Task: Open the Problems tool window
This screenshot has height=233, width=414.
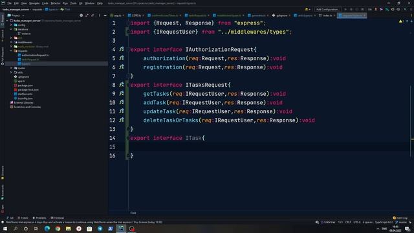Action: 39,218
